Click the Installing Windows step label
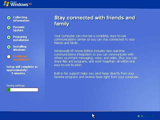This screenshot has height=120, width=160. pyautogui.click(x=20, y=48)
